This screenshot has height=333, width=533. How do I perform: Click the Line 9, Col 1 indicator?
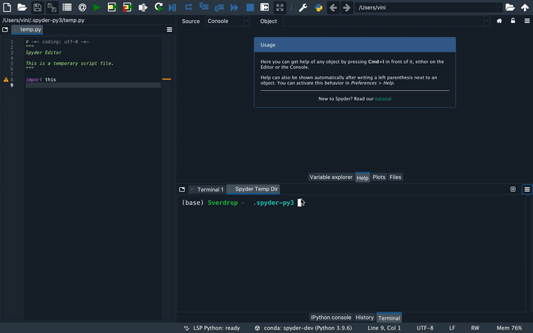(384, 328)
